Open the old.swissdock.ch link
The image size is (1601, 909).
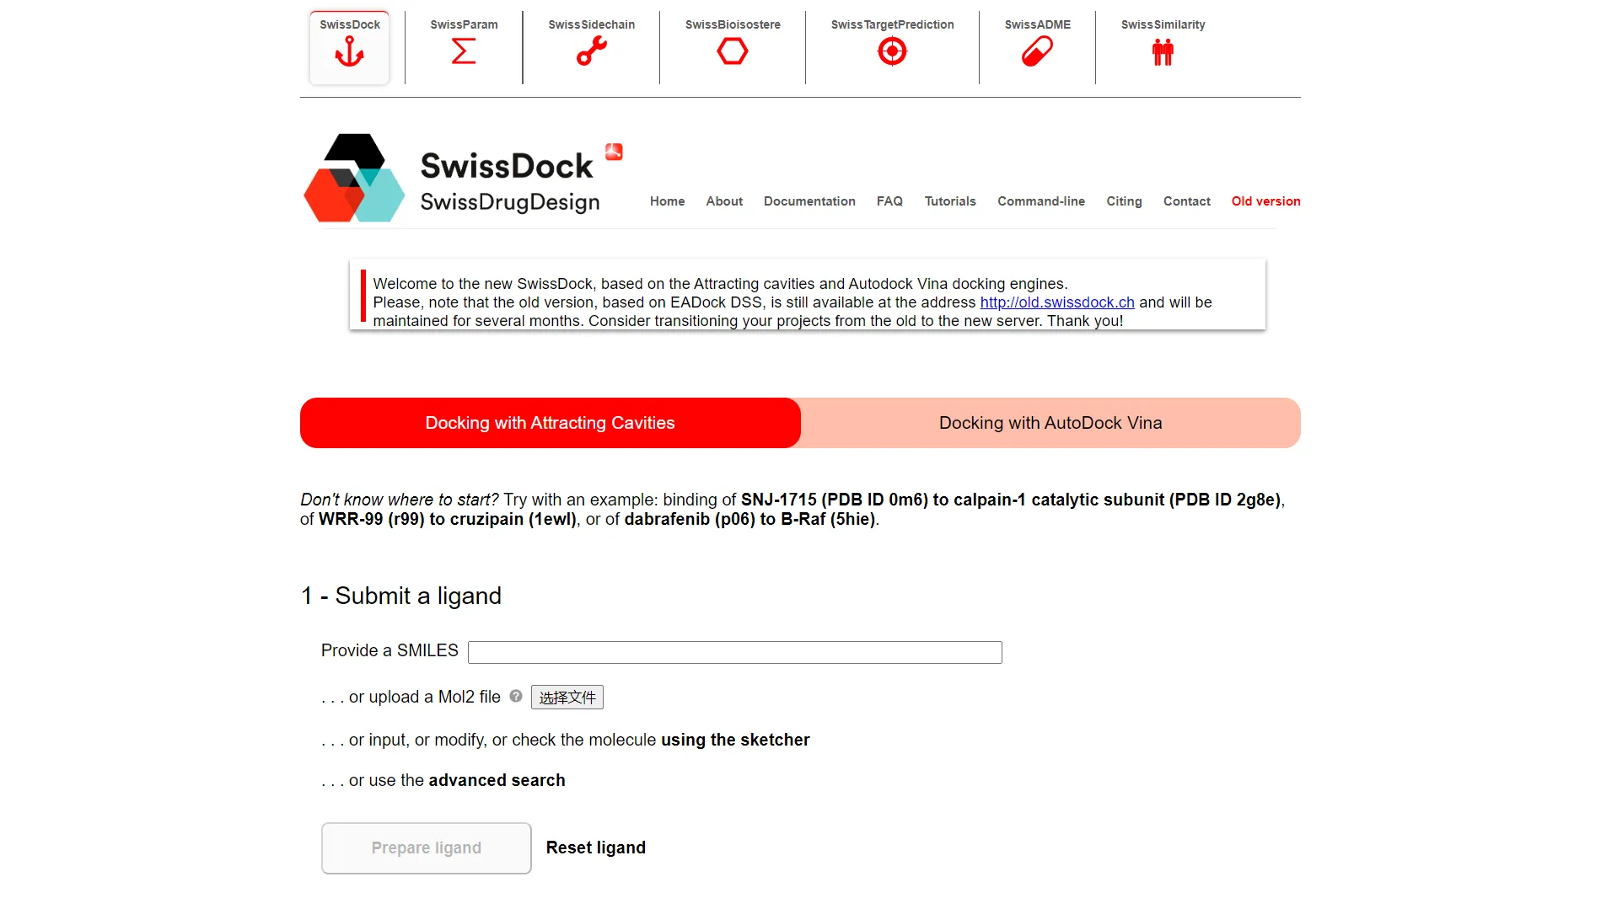coord(1056,302)
